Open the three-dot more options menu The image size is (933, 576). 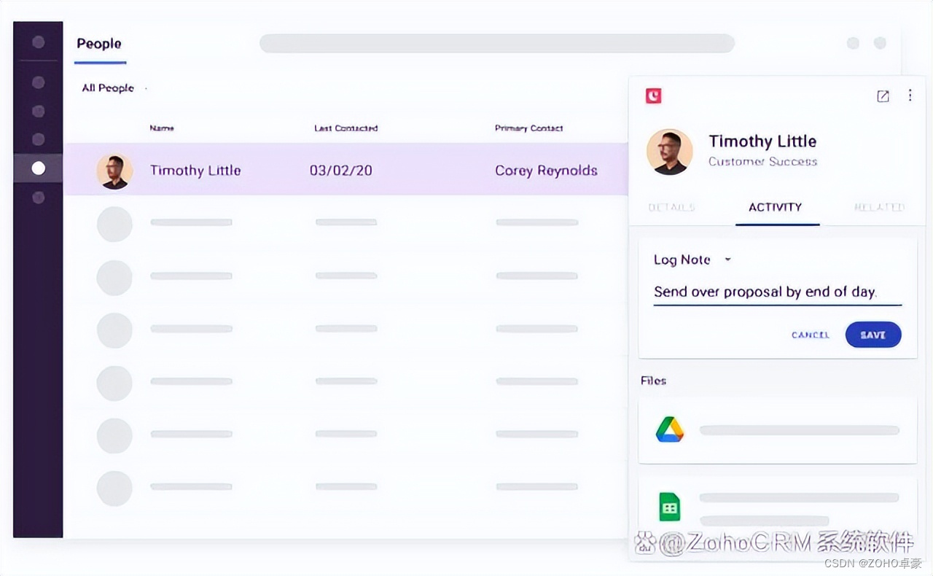pos(910,96)
